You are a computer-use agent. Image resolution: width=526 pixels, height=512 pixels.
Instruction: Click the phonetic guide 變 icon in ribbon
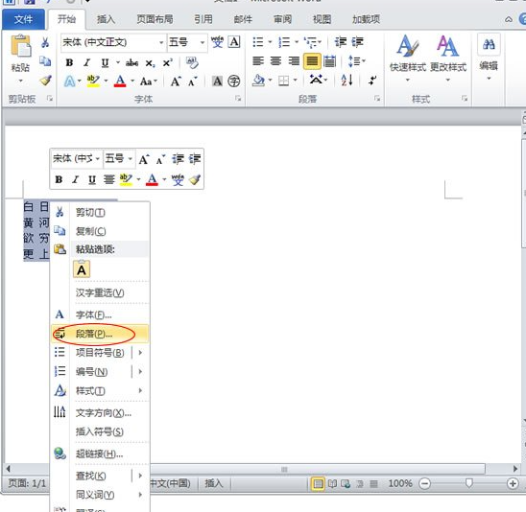(217, 42)
